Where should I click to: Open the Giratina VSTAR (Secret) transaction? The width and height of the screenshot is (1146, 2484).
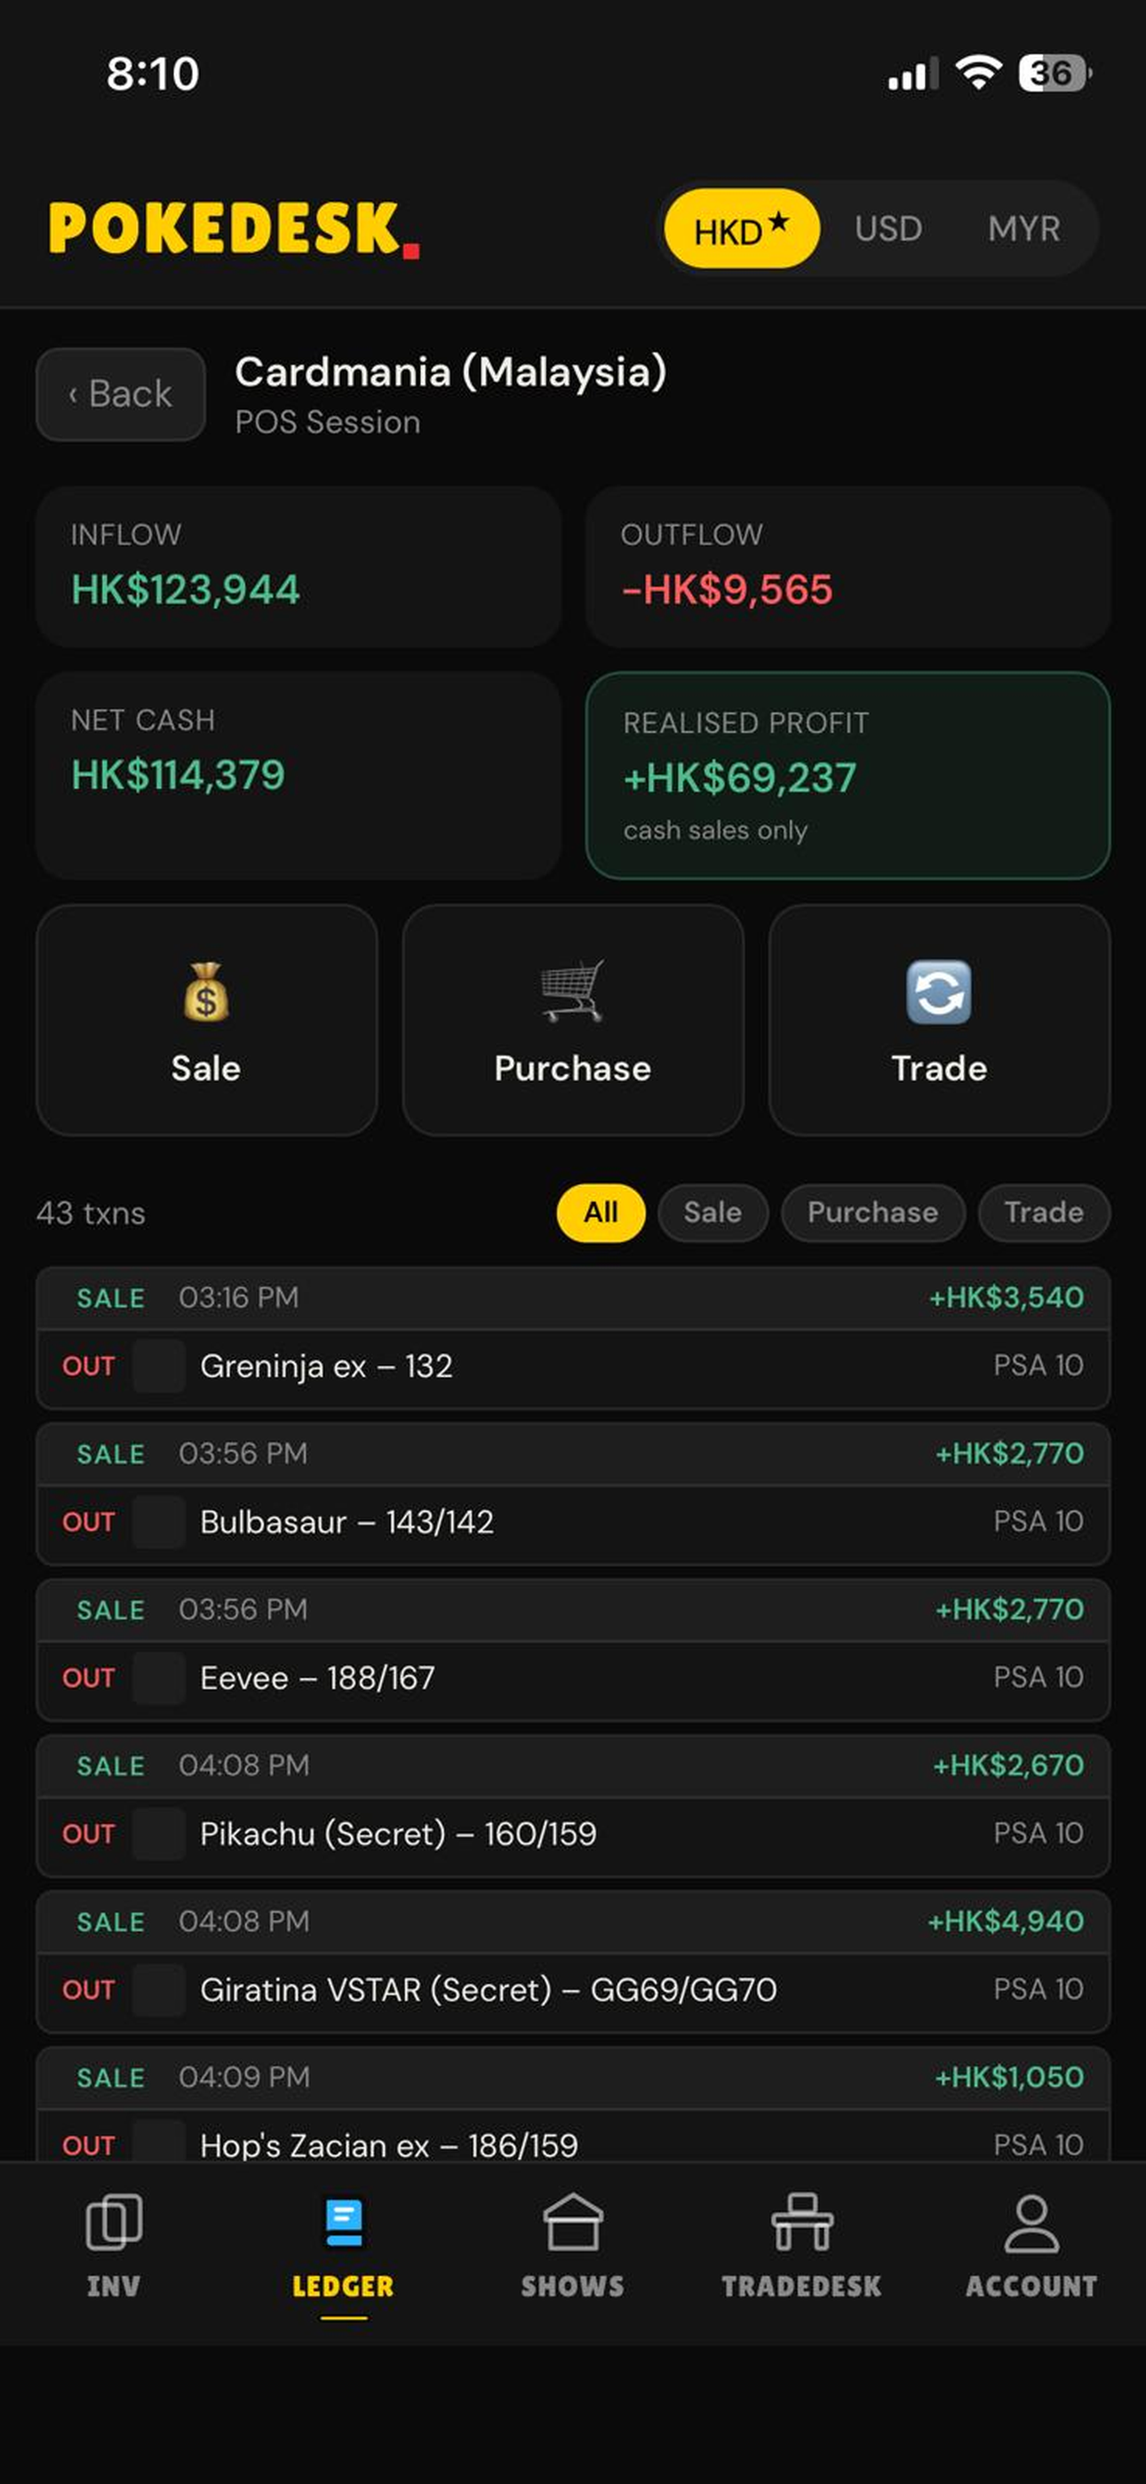[x=573, y=1962]
